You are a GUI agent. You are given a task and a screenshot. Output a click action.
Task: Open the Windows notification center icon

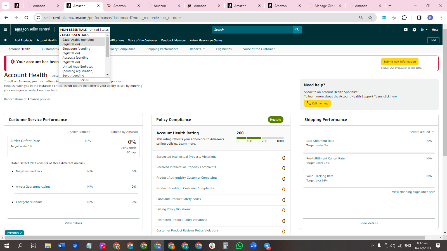(438, 246)
